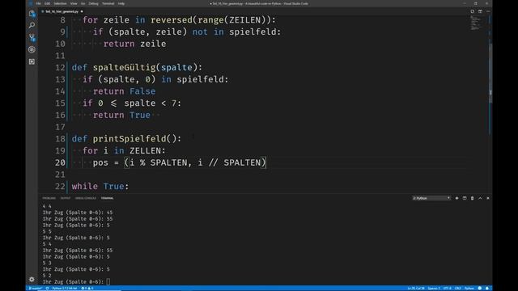This screenshot has height=291, width=518.
Task: Click the open changes icon in editor toolbar
Action: 473,11
